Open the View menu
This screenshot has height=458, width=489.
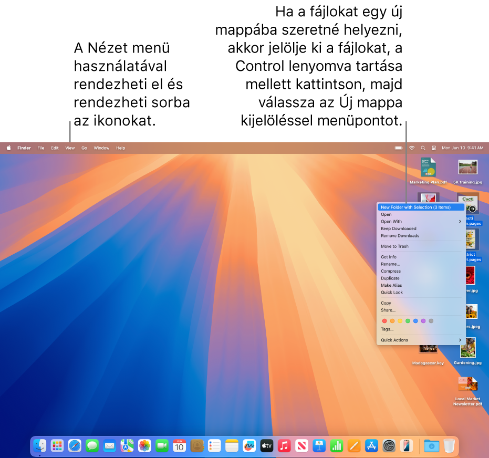click(x=70, y=148)
